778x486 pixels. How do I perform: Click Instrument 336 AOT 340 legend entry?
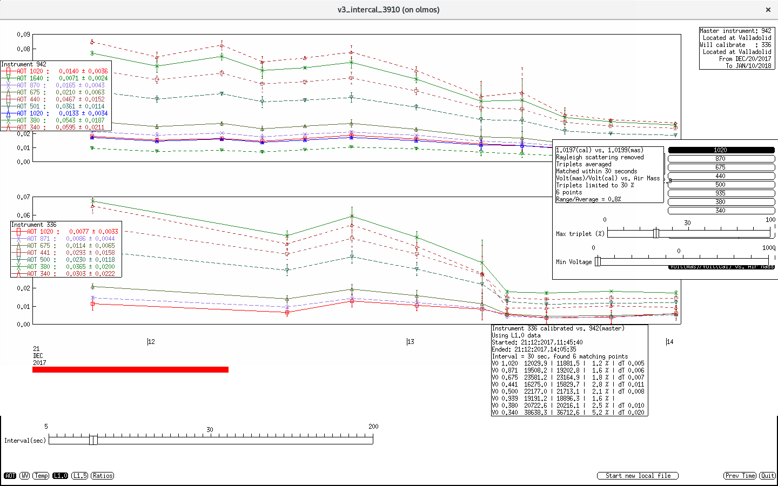coord(66,274)
